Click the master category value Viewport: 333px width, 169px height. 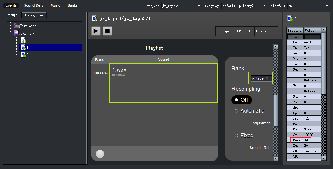pos(312,42)
